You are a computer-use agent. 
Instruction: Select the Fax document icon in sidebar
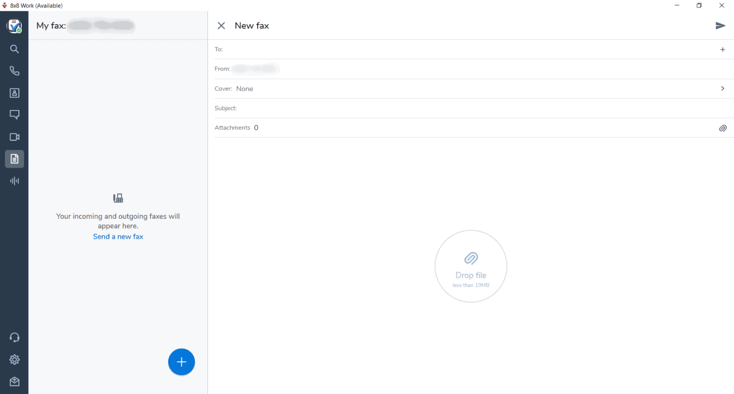click(14, 159)
